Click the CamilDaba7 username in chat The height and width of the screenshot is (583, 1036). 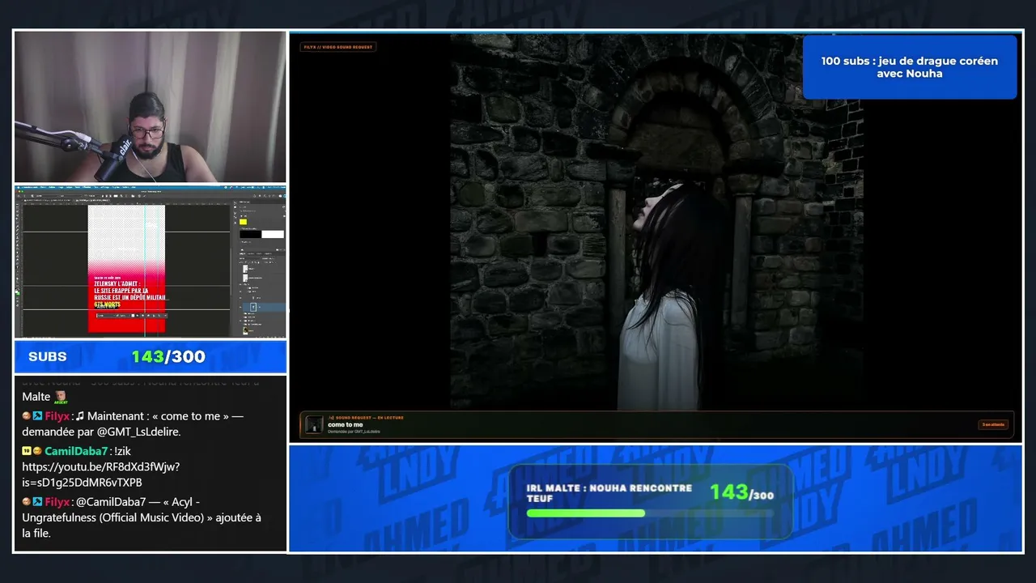(77, 451)
